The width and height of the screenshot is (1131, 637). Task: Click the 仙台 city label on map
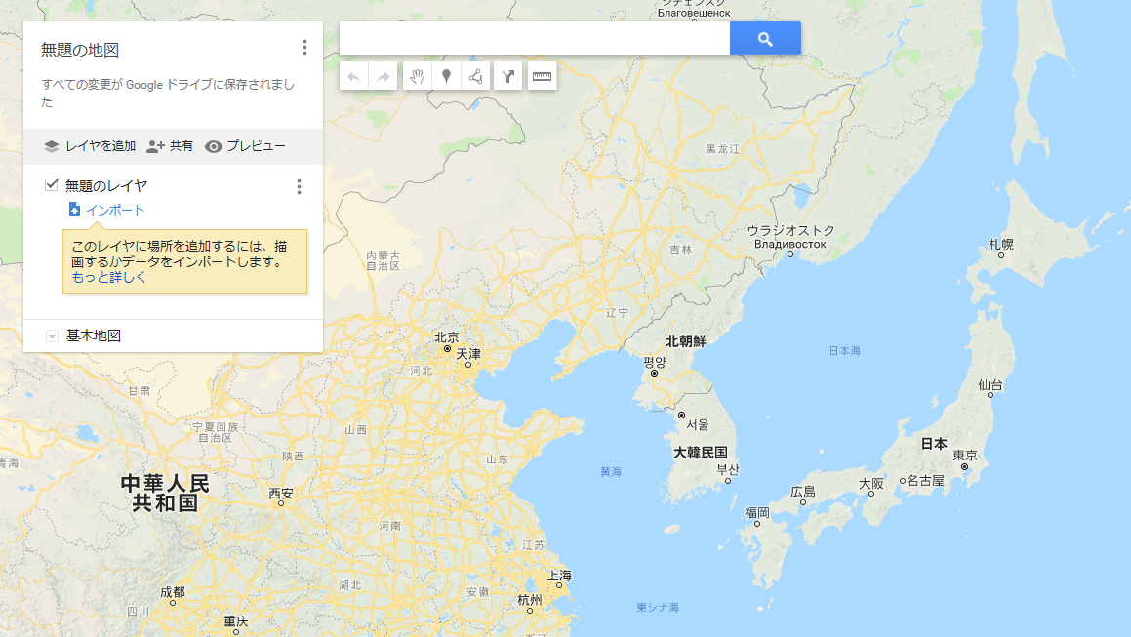click(x=990, y=385)
